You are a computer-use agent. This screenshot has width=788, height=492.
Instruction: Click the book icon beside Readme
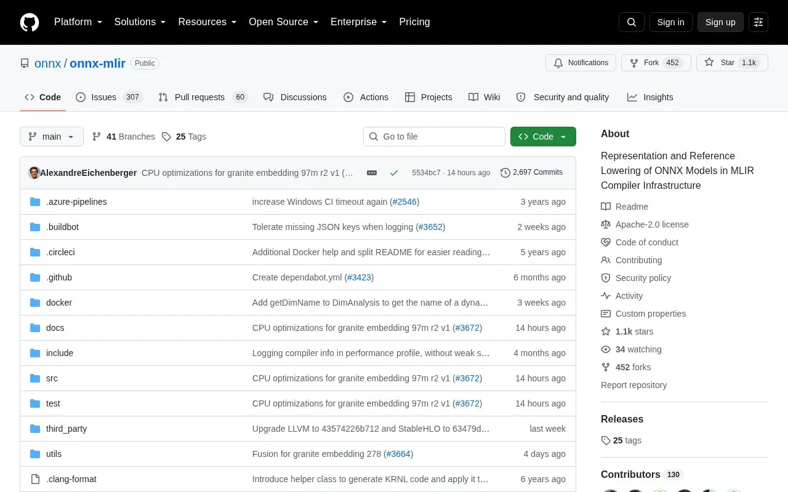coord(606,207)
